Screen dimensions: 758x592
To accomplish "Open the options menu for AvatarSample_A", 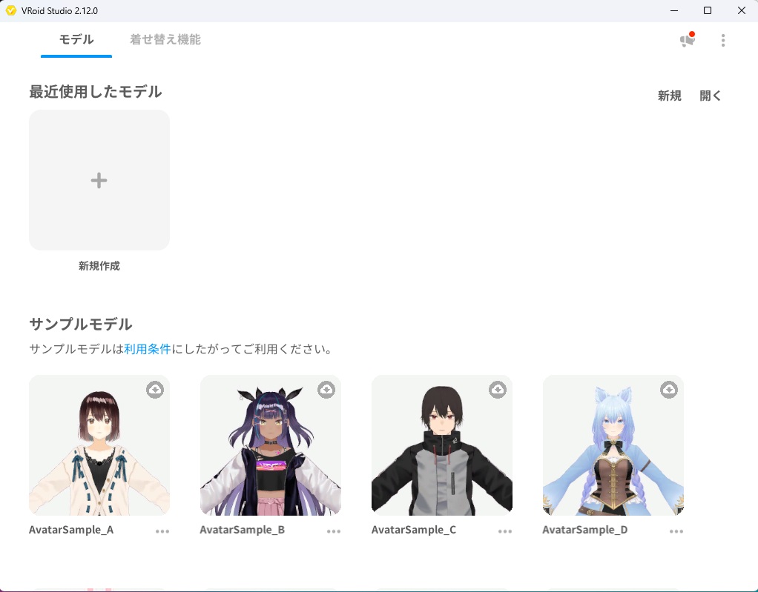I will coord(162,531).
